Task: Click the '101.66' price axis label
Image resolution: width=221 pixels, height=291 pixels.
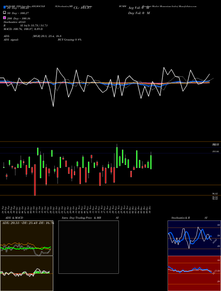Action: (x=216, y=152)
